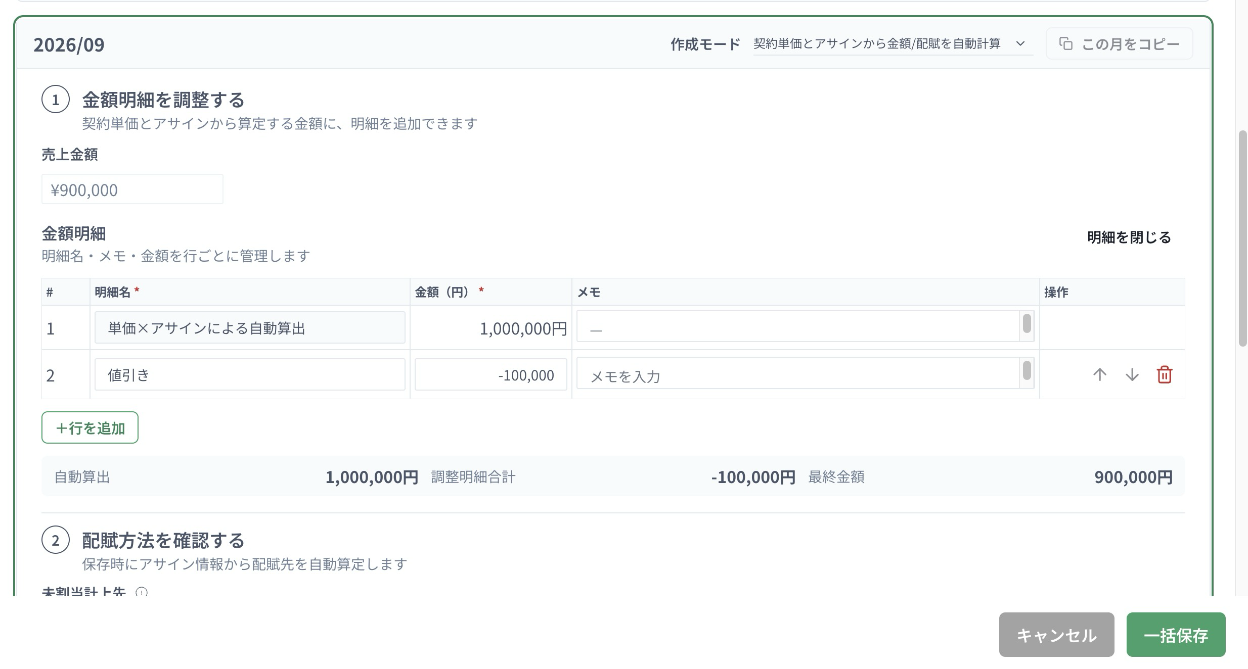Click the 単価×アサインによる自動算出 name field
1248x669 pixels.
pyautogui.click(x=250, y=327)
